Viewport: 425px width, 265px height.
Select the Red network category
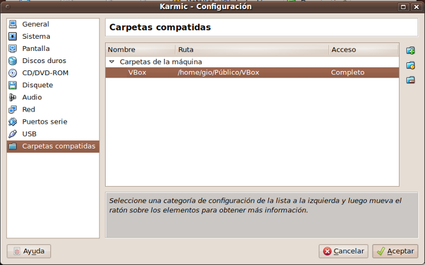(x=29, y=109)
